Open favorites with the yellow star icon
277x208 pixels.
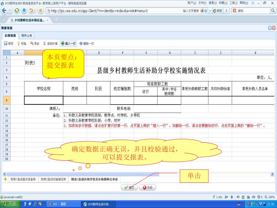41,11
